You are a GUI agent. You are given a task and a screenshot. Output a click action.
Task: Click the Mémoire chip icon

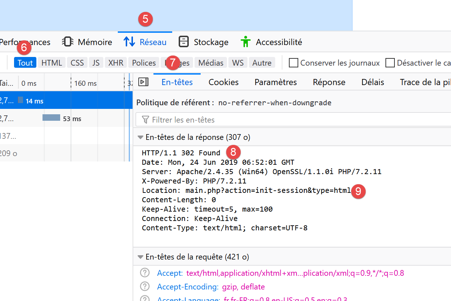(68, 42)
